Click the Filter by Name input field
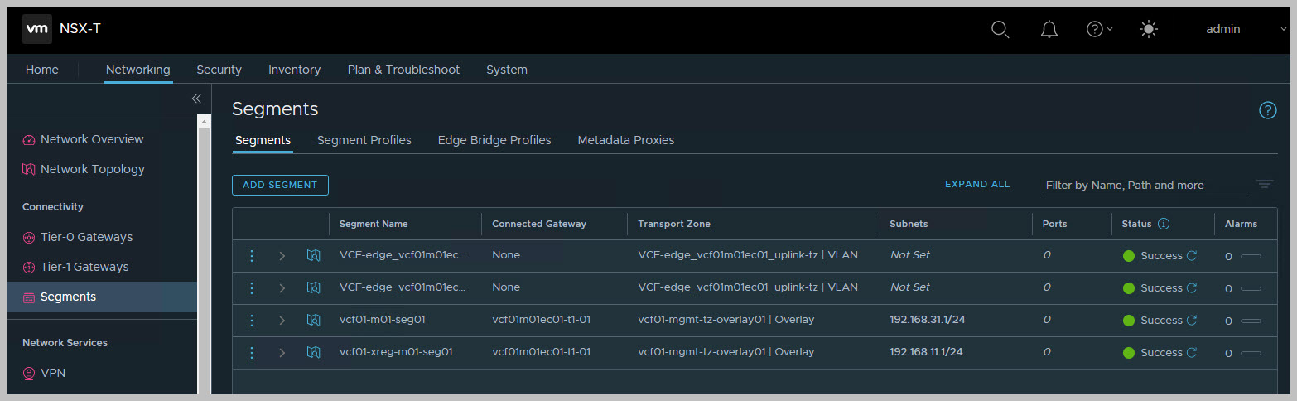The width and height of the screenshot is (1297, 401). click(x=1143, y=185)
